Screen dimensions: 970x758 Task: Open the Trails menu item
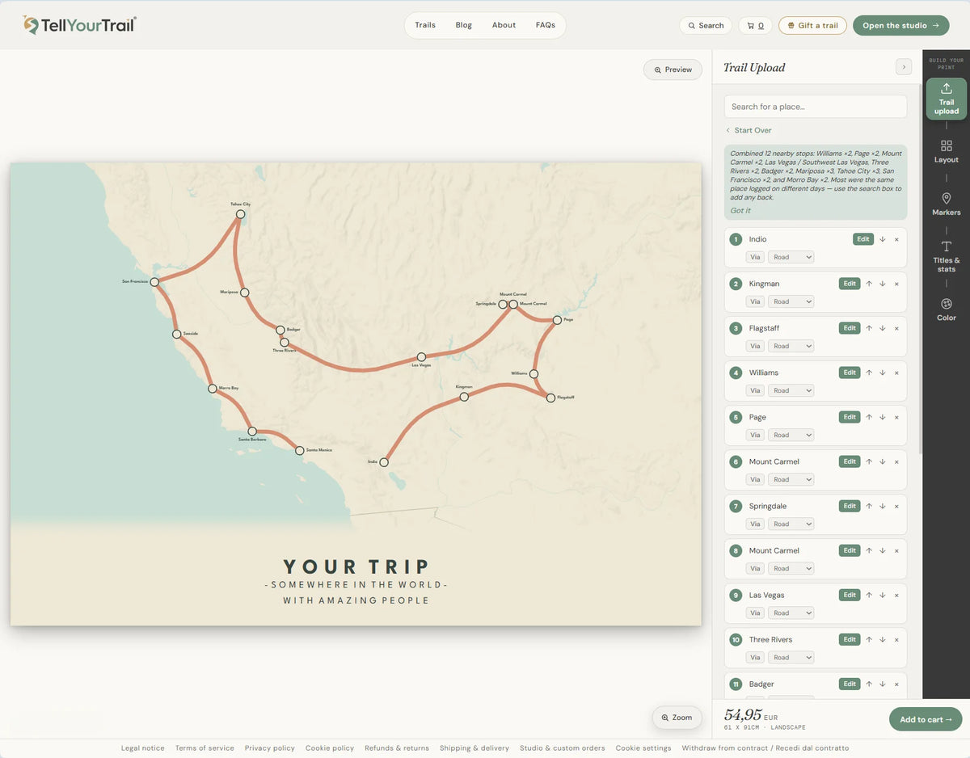[425, 25]
